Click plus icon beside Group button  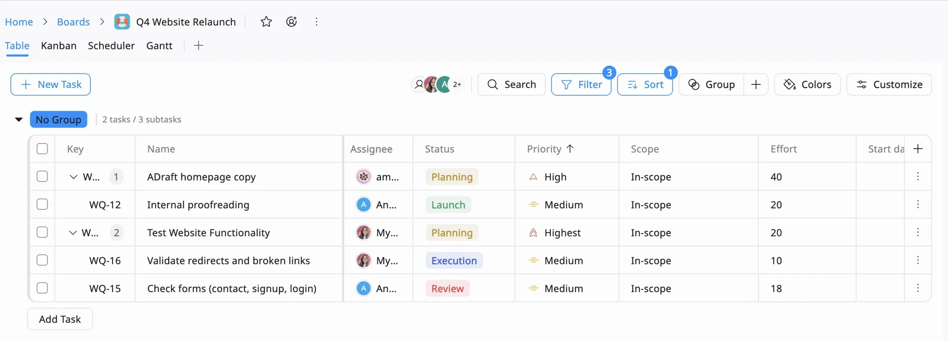pyautogui.click(x=755, y=84)
